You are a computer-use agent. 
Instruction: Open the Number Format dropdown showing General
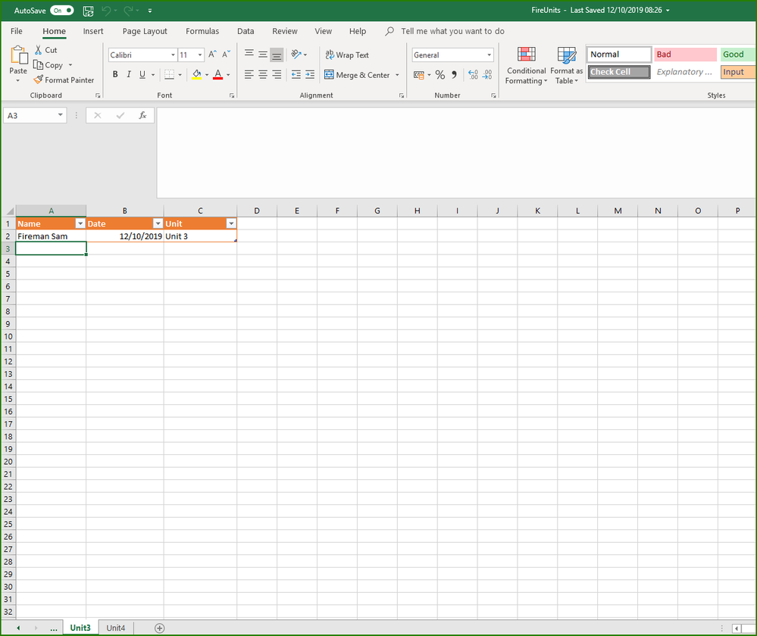tap(452, 55)
